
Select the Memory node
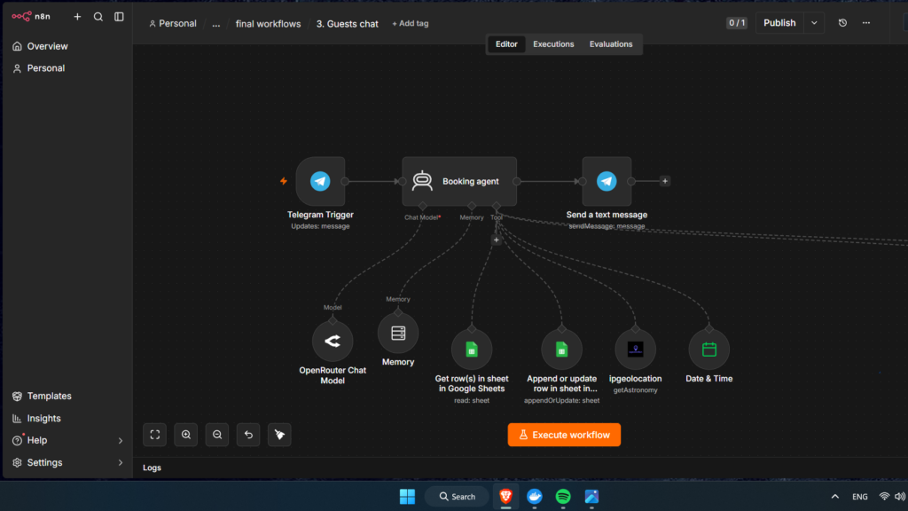click(398, 334)
